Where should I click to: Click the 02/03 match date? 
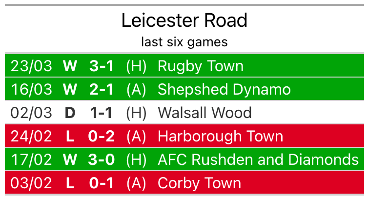tap(31, 113)
